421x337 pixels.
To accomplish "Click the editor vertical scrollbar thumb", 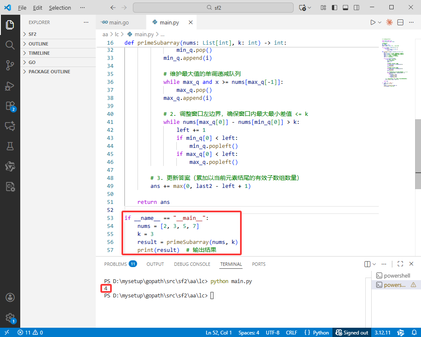I will coord(418,154).
